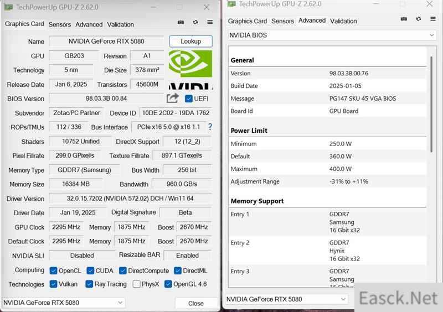Viewport: 443px width, 312px height.
Task: Open GPU selector dropdown in left window
Action: point(63,303)
